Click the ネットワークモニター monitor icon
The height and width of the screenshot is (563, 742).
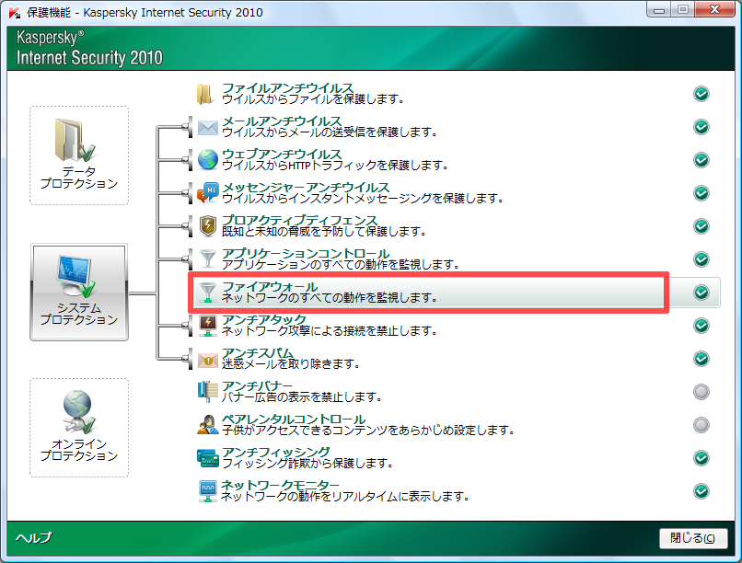(x=207, y=491)
